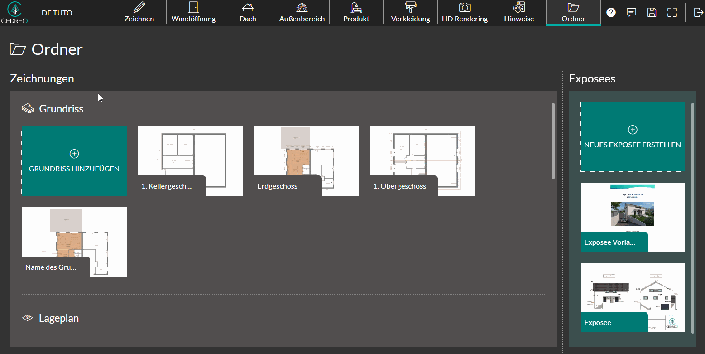Click the logout exit icon
Screen dimensions: 705x354
(x=698, y=12)
